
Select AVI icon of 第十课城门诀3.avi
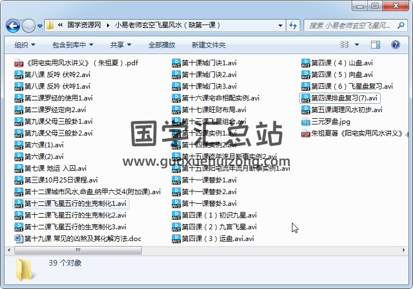click(176, 86)
